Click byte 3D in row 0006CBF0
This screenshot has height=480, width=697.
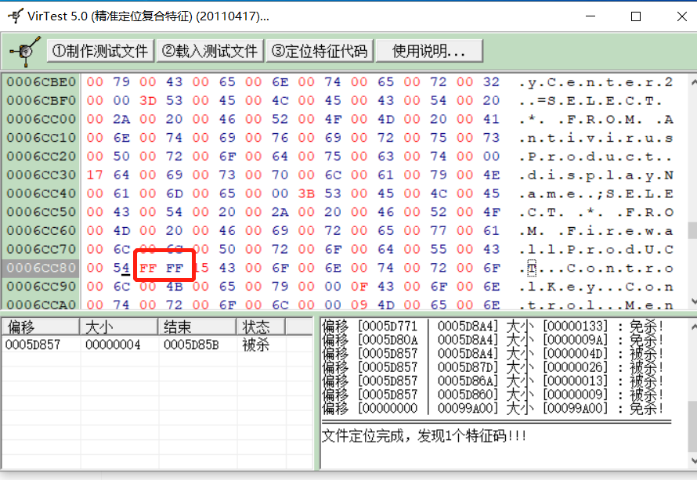[148, 100]
